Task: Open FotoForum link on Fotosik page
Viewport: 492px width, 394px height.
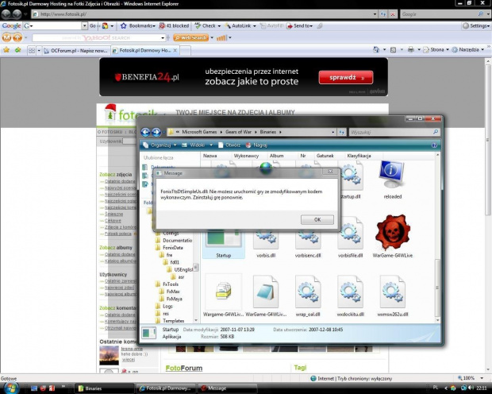Action: point(184,368)
